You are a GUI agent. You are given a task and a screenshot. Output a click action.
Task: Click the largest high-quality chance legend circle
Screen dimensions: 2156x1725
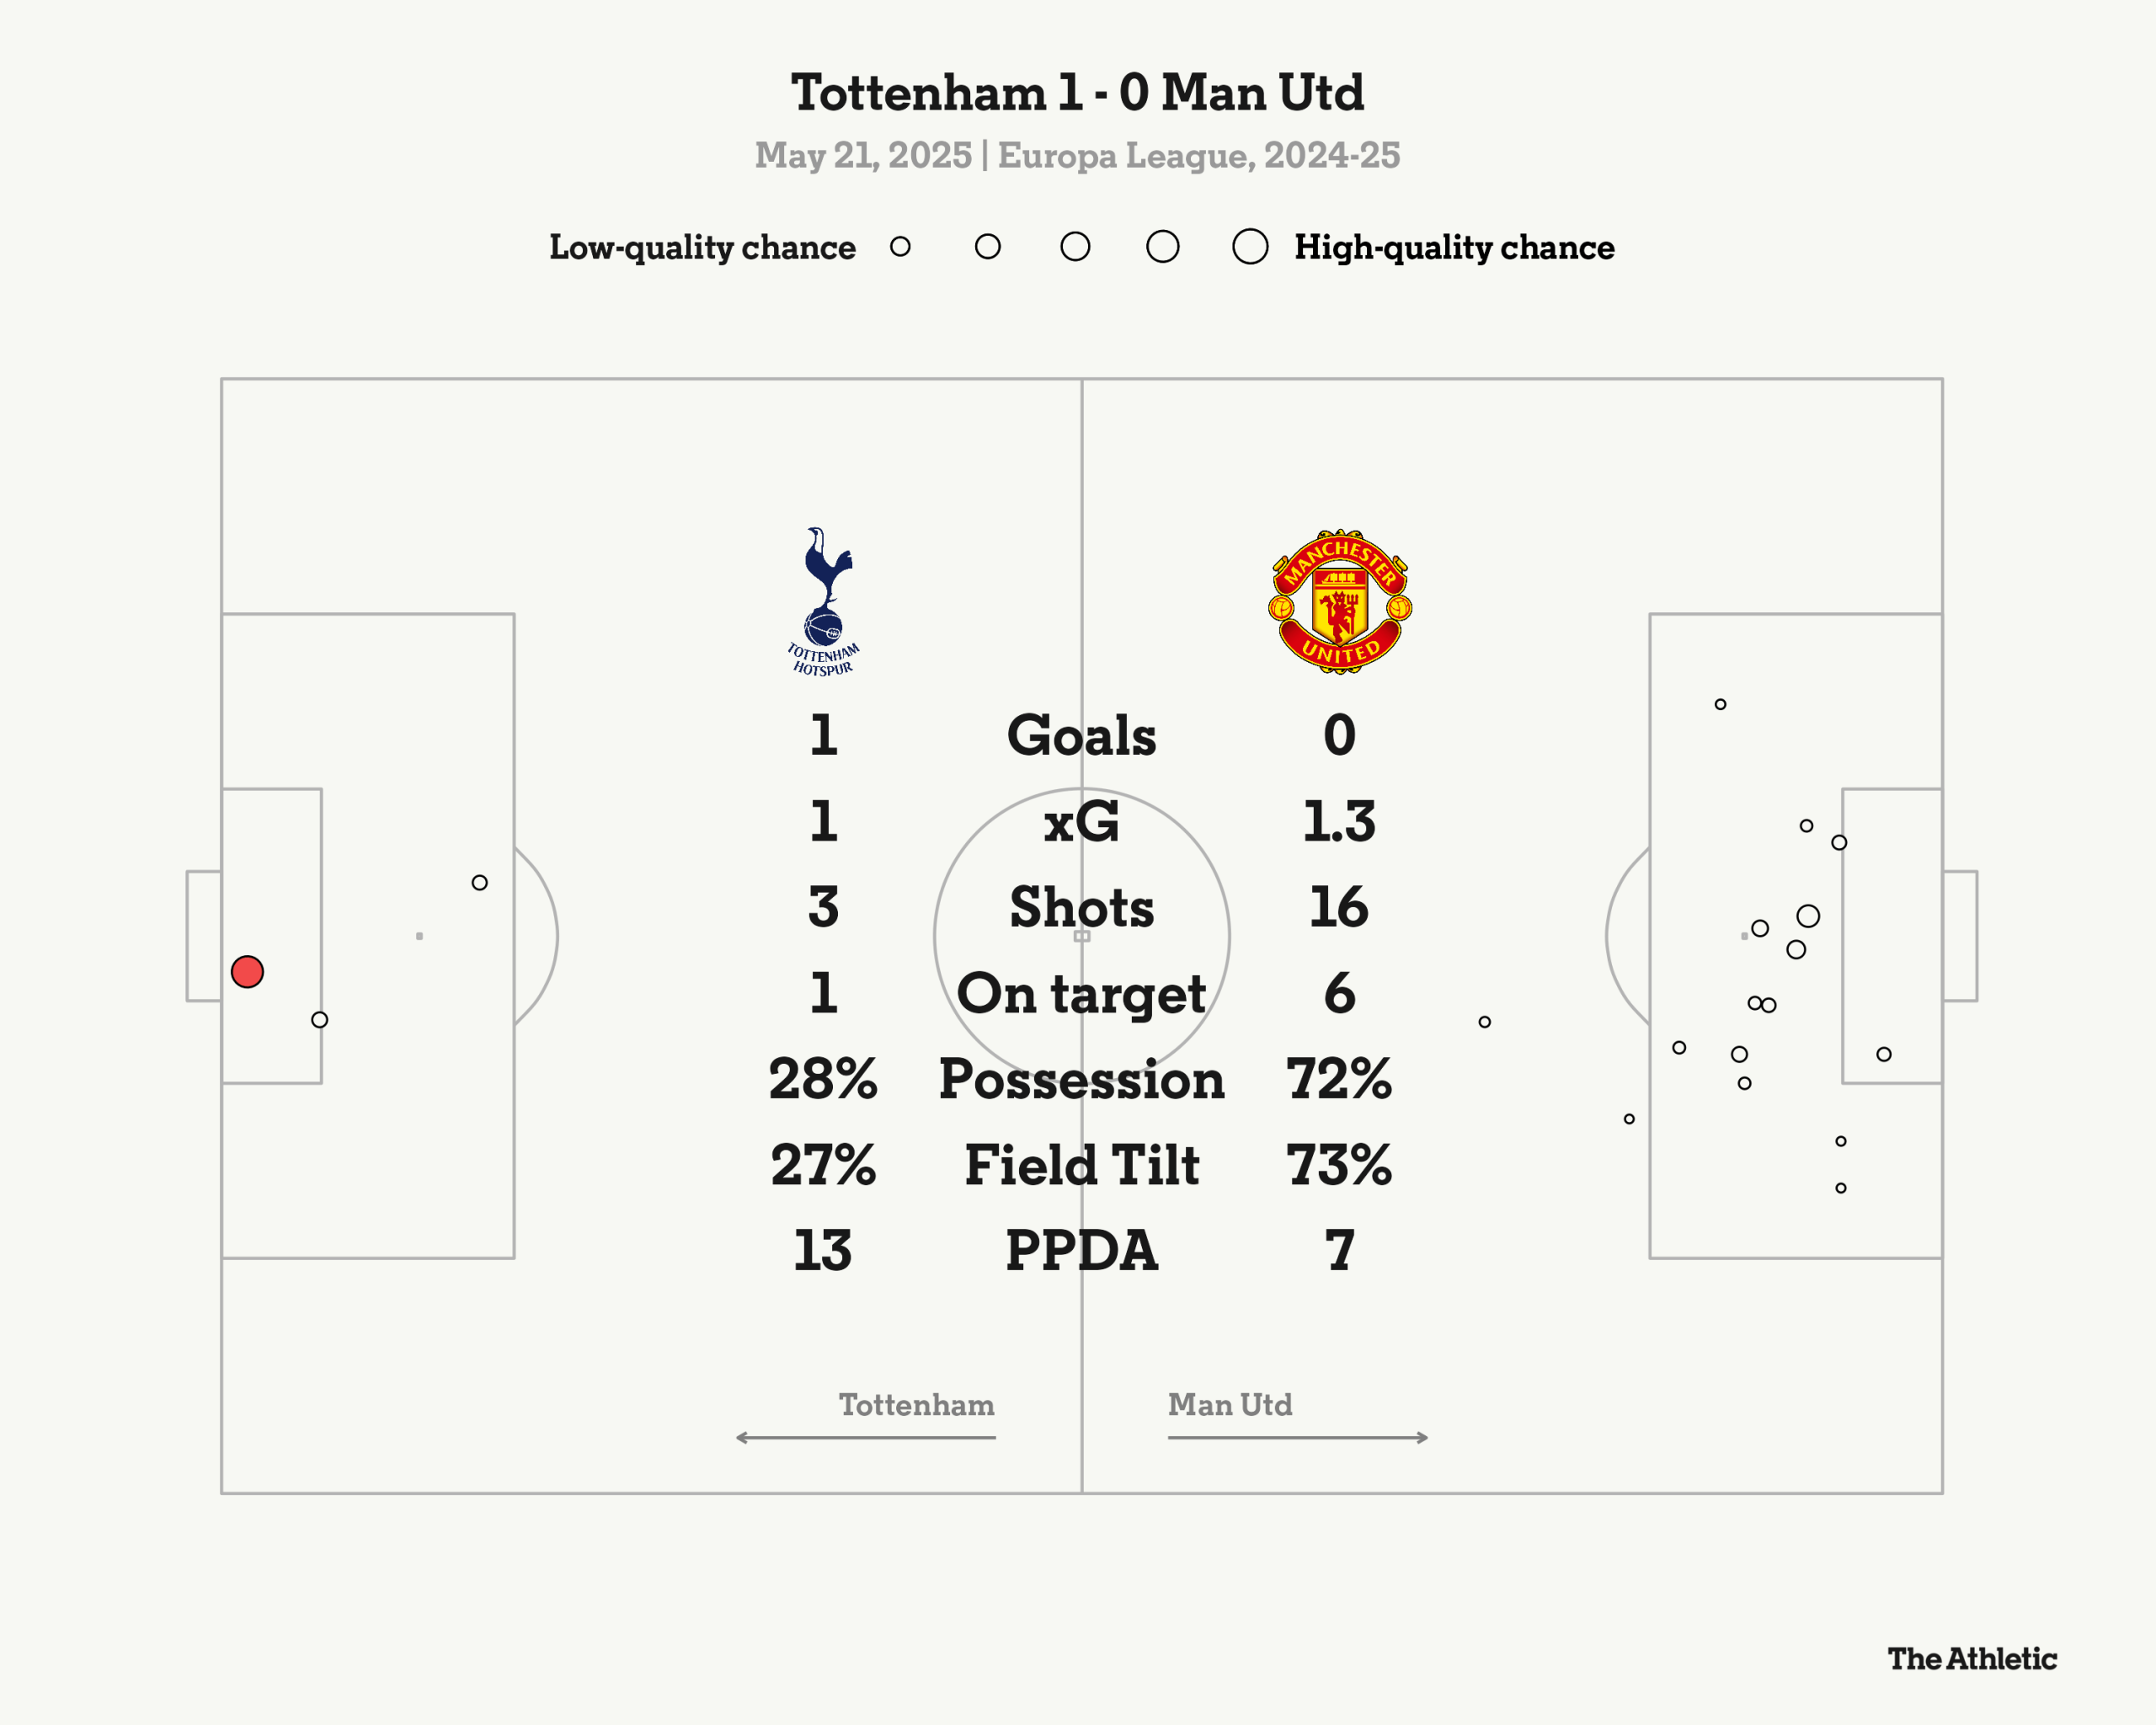click(x=1250, y=247)
